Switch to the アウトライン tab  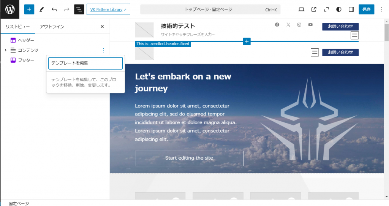tap(52, 27)
